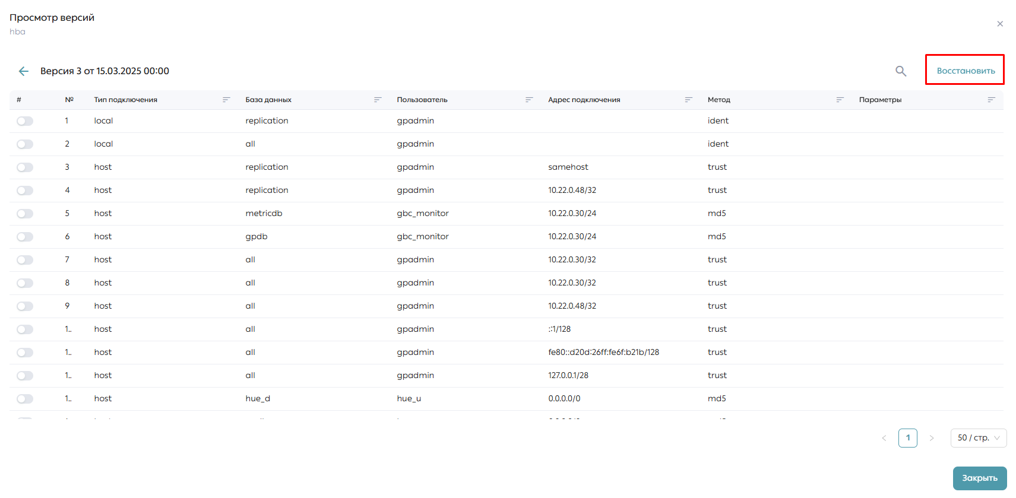Select page 1 in pagination
Viewport: 1016px width, 498px height.
click(x=908, y=438)
